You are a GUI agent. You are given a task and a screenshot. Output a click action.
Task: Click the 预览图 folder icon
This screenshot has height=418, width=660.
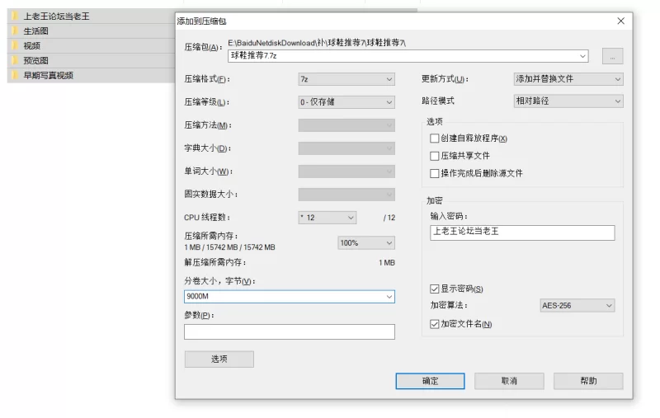pyautogui.click(x=16, y=60)
